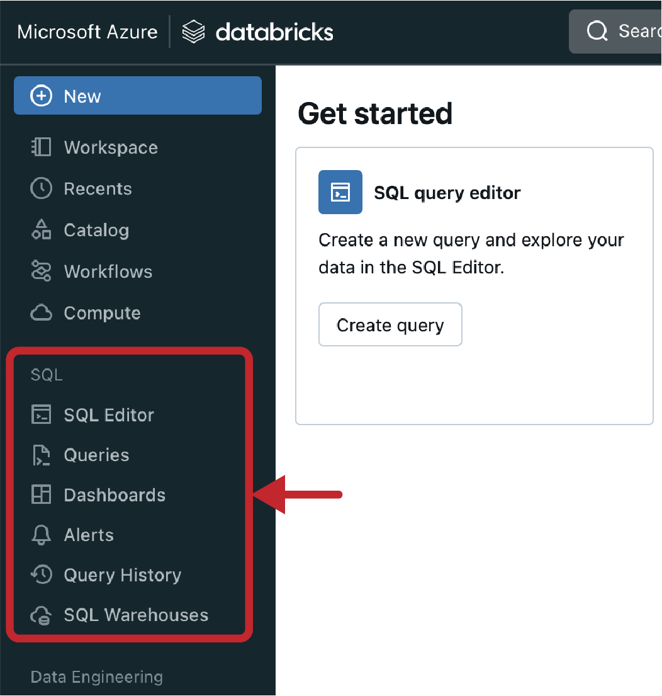Click the search input field
The image size is (662, 696).
(x=615, y=31)
